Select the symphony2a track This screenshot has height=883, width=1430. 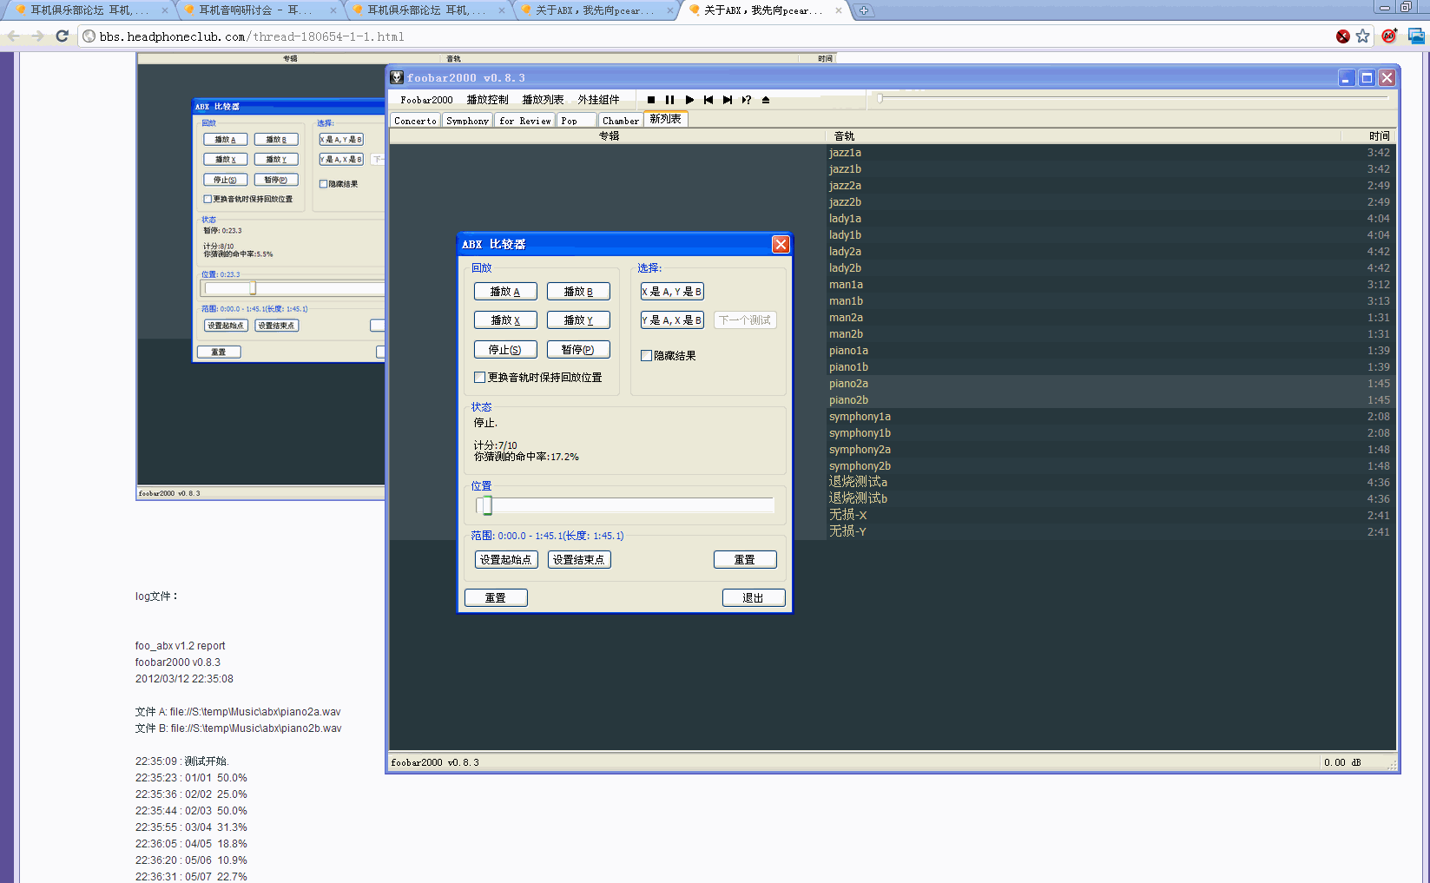click(x=1110, y=450)
